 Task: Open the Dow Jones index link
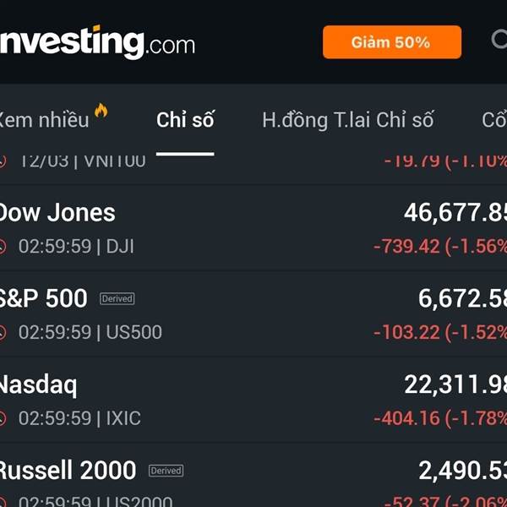tap(57, 212)
